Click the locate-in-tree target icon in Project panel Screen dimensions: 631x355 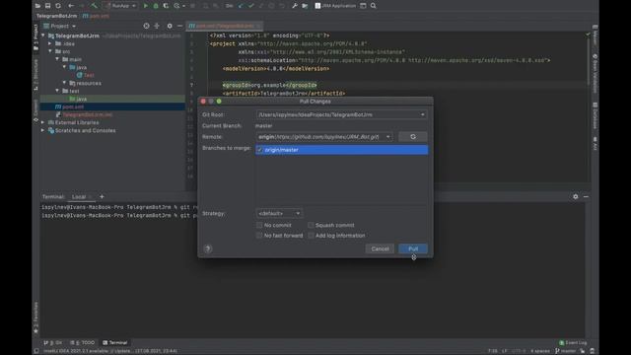146,26
